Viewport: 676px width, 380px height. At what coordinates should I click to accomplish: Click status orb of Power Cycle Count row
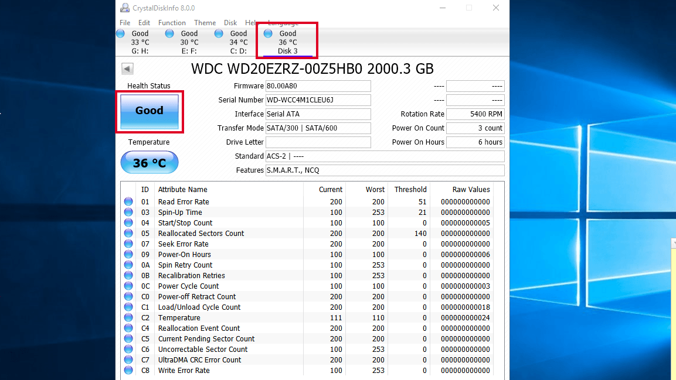click(128, 286)
